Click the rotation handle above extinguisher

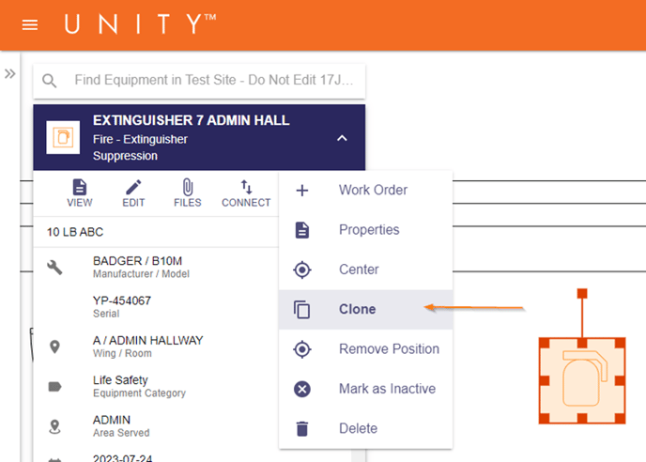[x=582, y=293]
